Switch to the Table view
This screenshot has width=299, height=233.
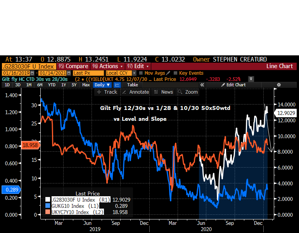[x=133, y=85]
